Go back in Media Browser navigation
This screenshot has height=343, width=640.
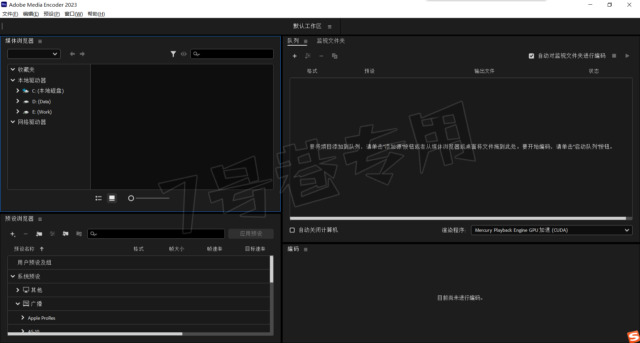[72, 54]
